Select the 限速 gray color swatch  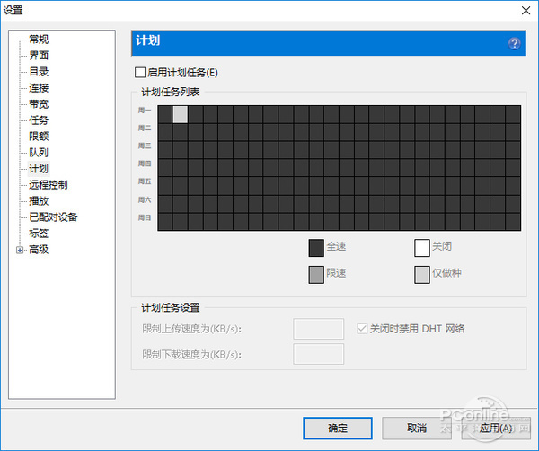point(316,275)
